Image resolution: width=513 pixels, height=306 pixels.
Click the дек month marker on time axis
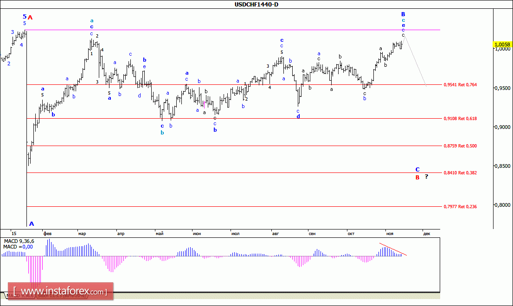pos(426,234)
